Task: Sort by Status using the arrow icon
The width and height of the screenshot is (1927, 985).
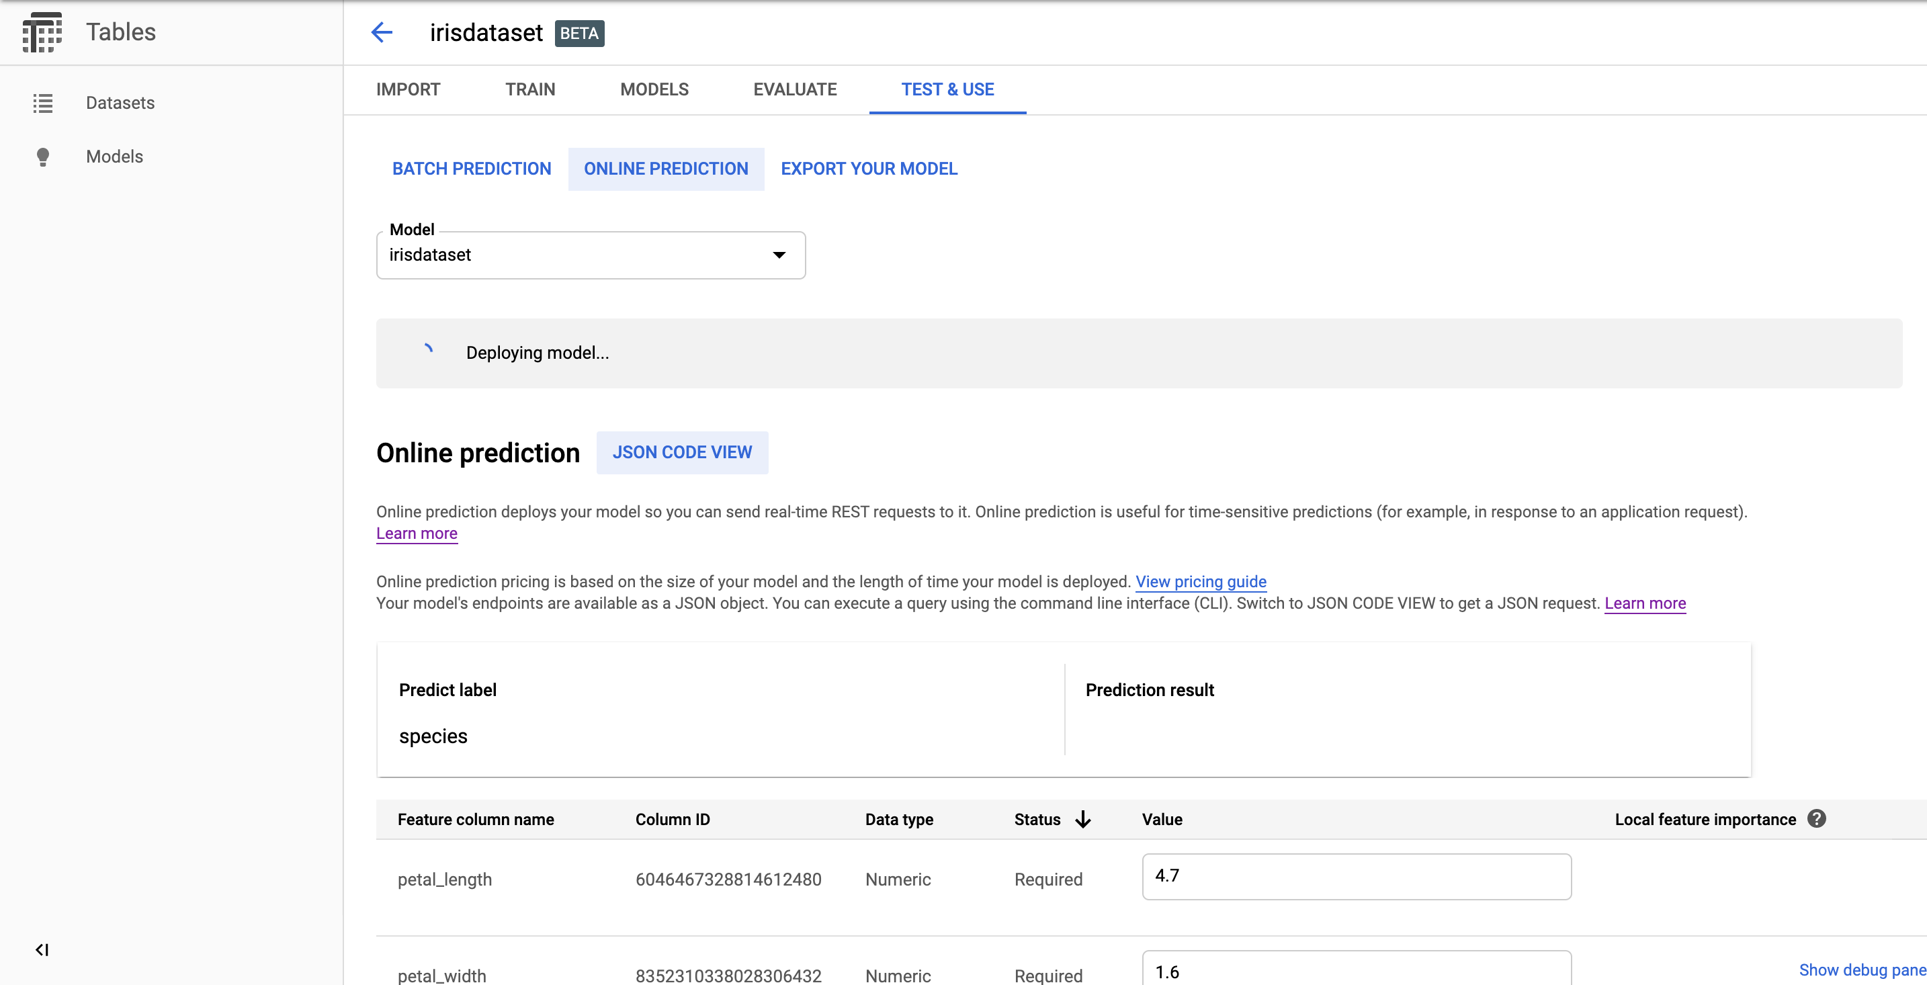Action: 1083,819
